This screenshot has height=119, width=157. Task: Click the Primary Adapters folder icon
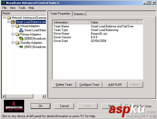tap(17, 34)
